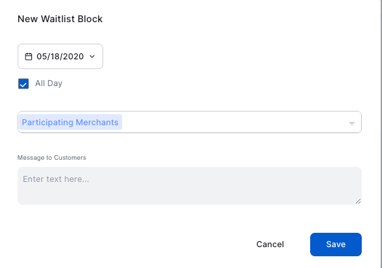
Task: Save the new waitlist block
Action: 336,245
